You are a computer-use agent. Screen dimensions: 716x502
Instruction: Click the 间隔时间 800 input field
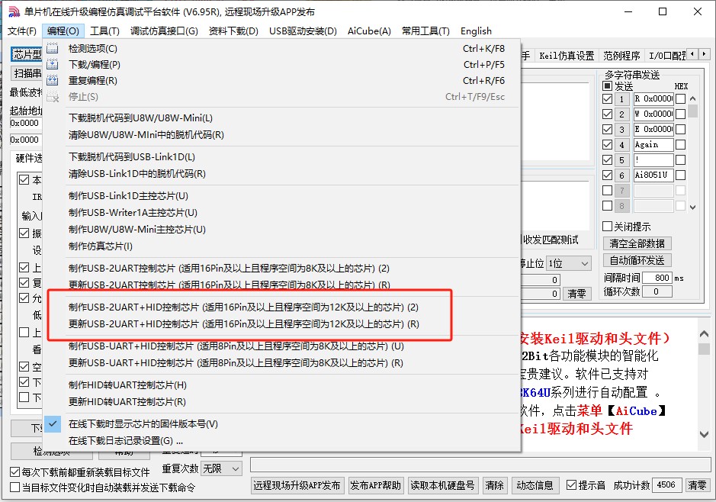657,278
